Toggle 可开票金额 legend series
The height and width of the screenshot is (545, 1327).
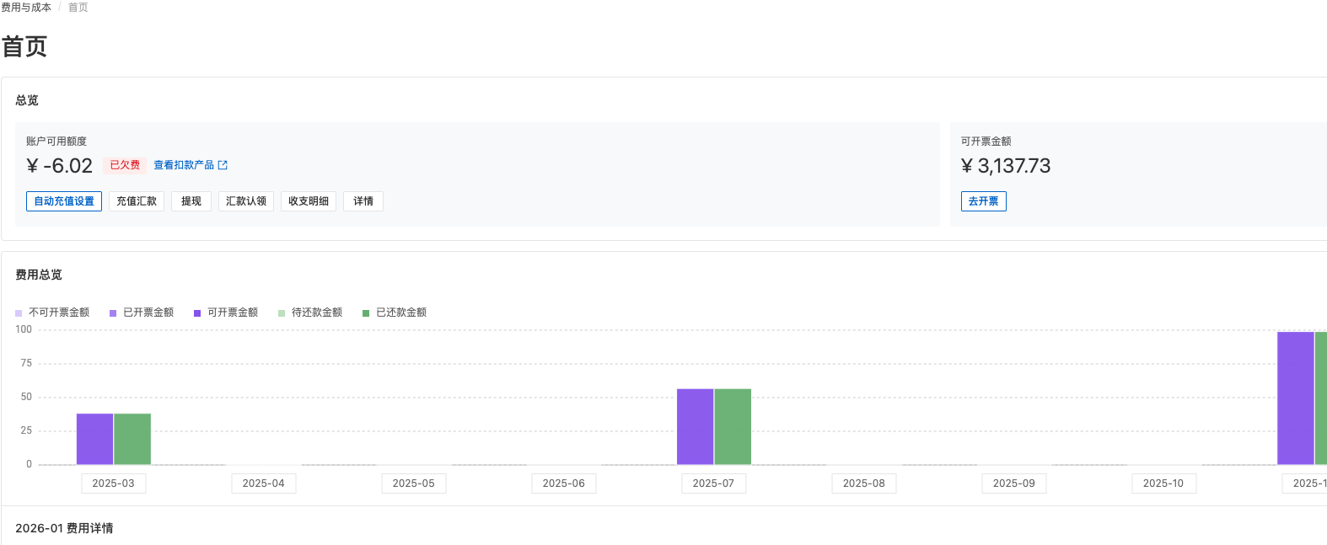point(226,313)
